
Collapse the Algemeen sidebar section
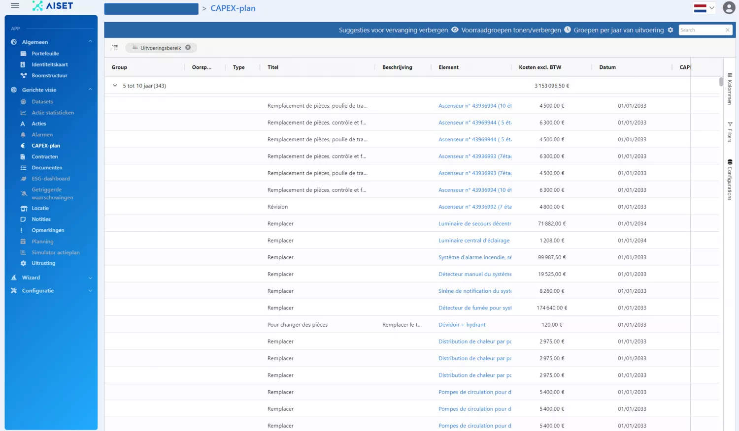click(90, 42)
